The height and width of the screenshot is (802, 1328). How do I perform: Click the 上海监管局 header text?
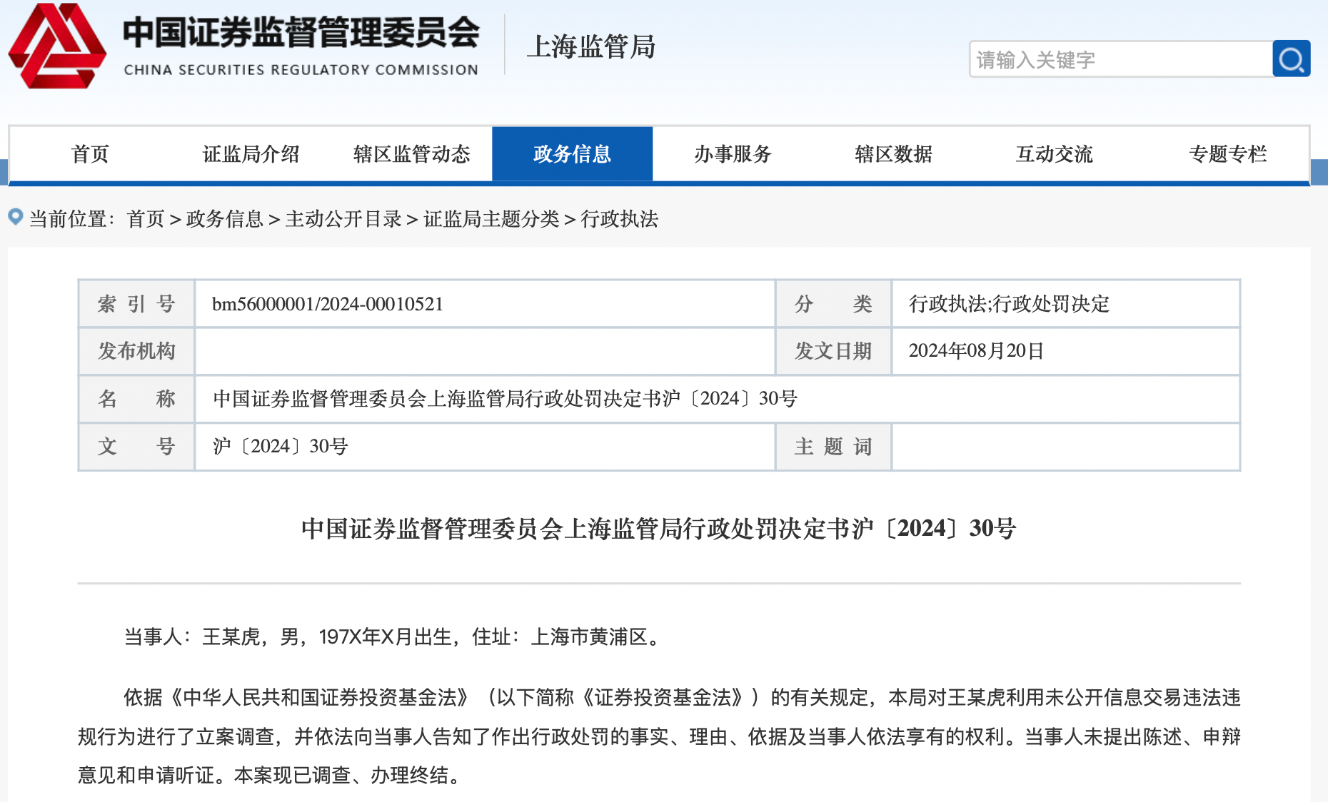591,46
